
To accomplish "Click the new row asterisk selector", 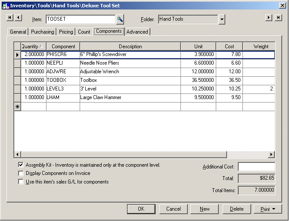I will 18,107.
